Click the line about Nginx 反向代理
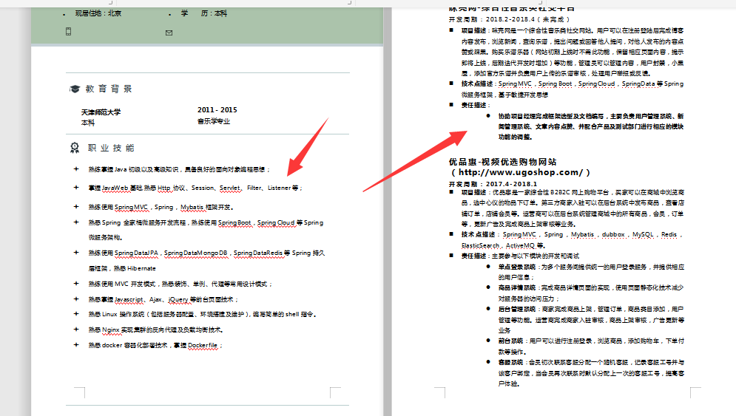This screenshot has width=736, height=416. [x=156, y=330]
